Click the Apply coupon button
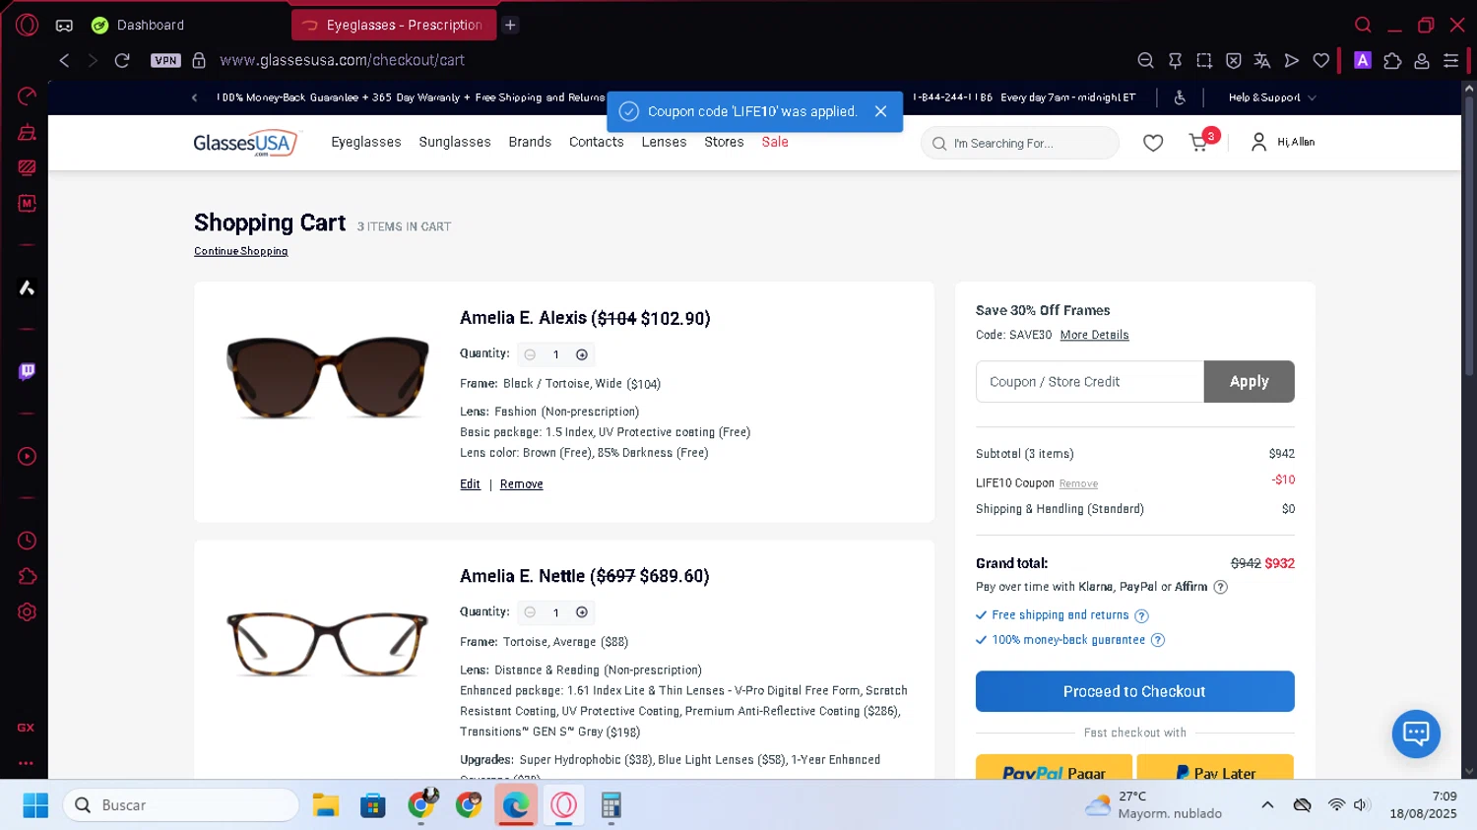 [1249, 382]
